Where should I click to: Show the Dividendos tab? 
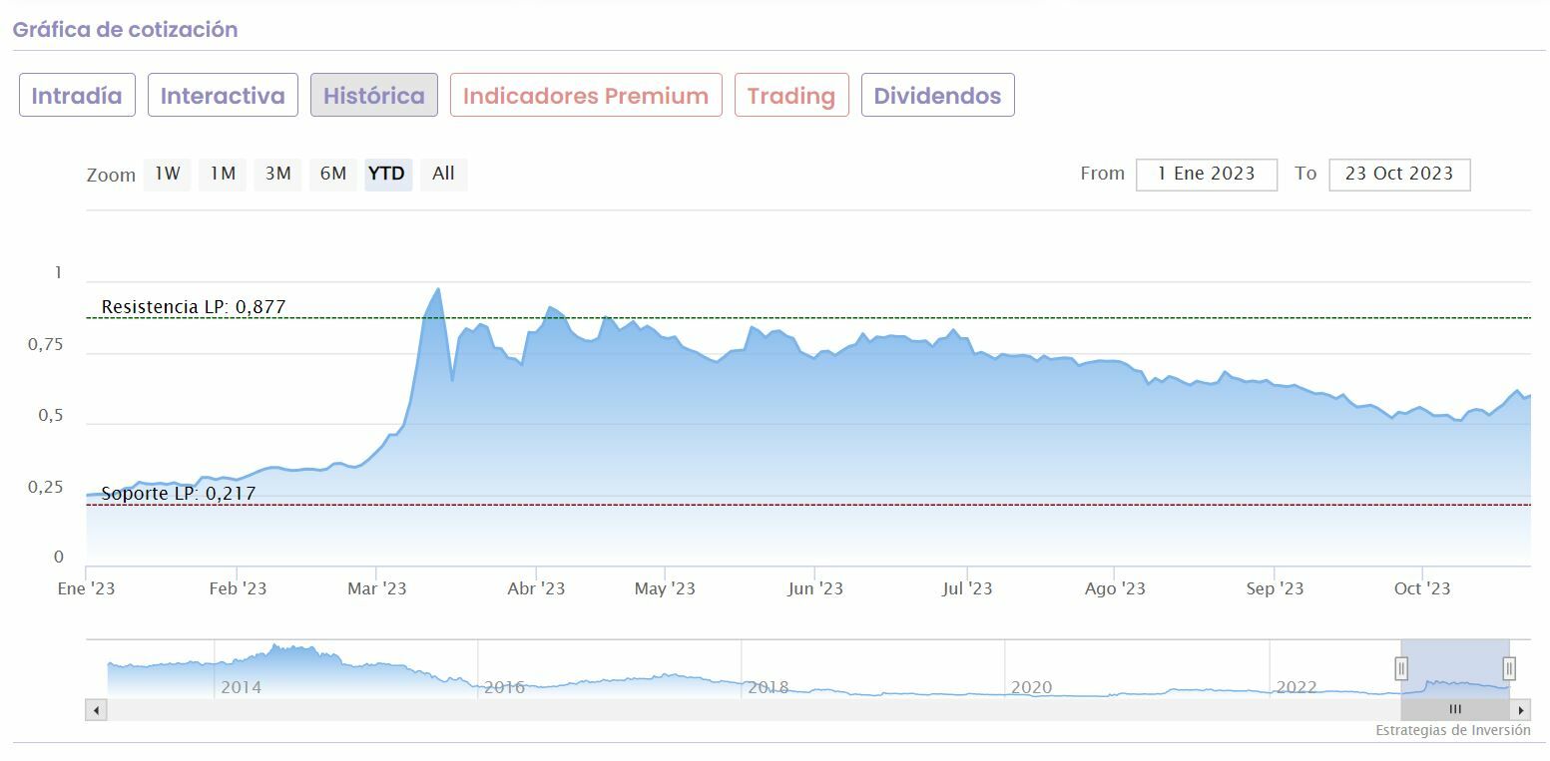(x=937, y=96)
